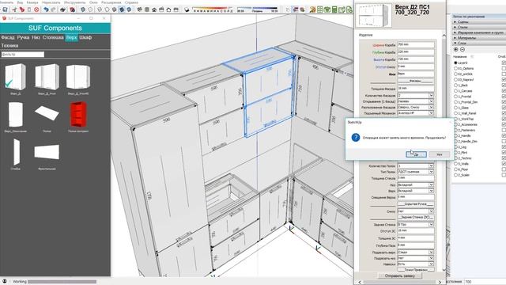Image resolution: width=506 pixels, height=285 pixels.
Task: Click the Add layer plus icon
Action: (x=455, y=49)
